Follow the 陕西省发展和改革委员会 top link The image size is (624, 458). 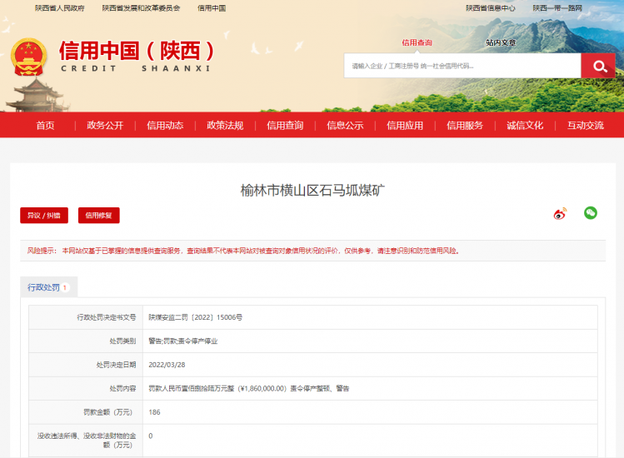tap(142, 8)
